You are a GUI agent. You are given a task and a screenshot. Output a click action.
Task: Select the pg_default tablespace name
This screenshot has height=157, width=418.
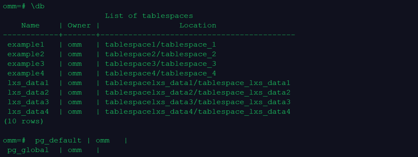[x=58, y=140]
